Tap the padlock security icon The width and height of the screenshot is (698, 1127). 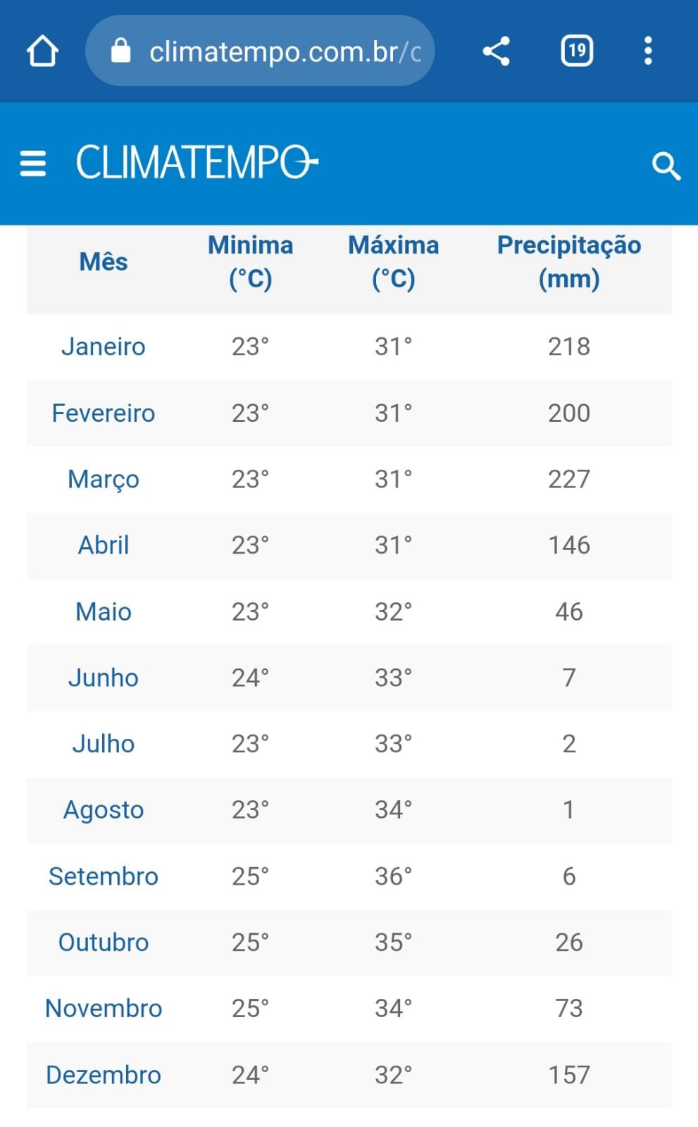pyautogui.click(x=121, y=51)
